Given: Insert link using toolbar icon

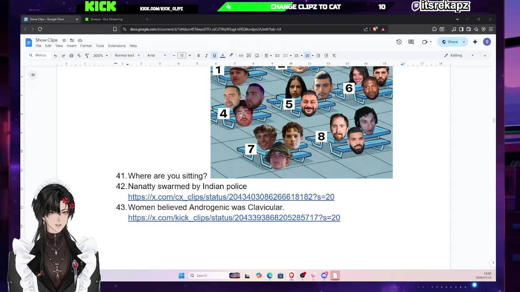Looking at the screenshot, I should pos(241,56).
